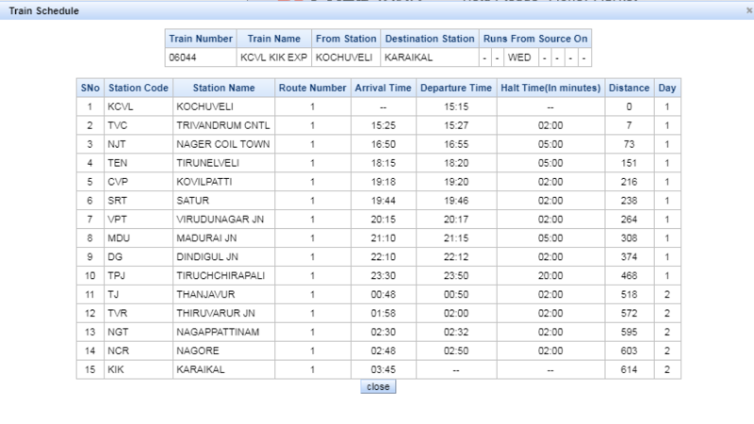Select the 03:45 arrival time cell
Screen dimensions: 754x424
[382, 370]
